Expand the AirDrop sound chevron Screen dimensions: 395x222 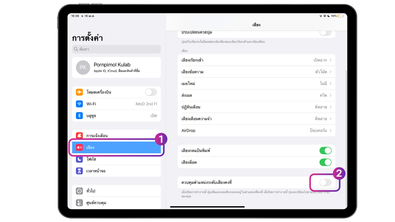point(330,130)
